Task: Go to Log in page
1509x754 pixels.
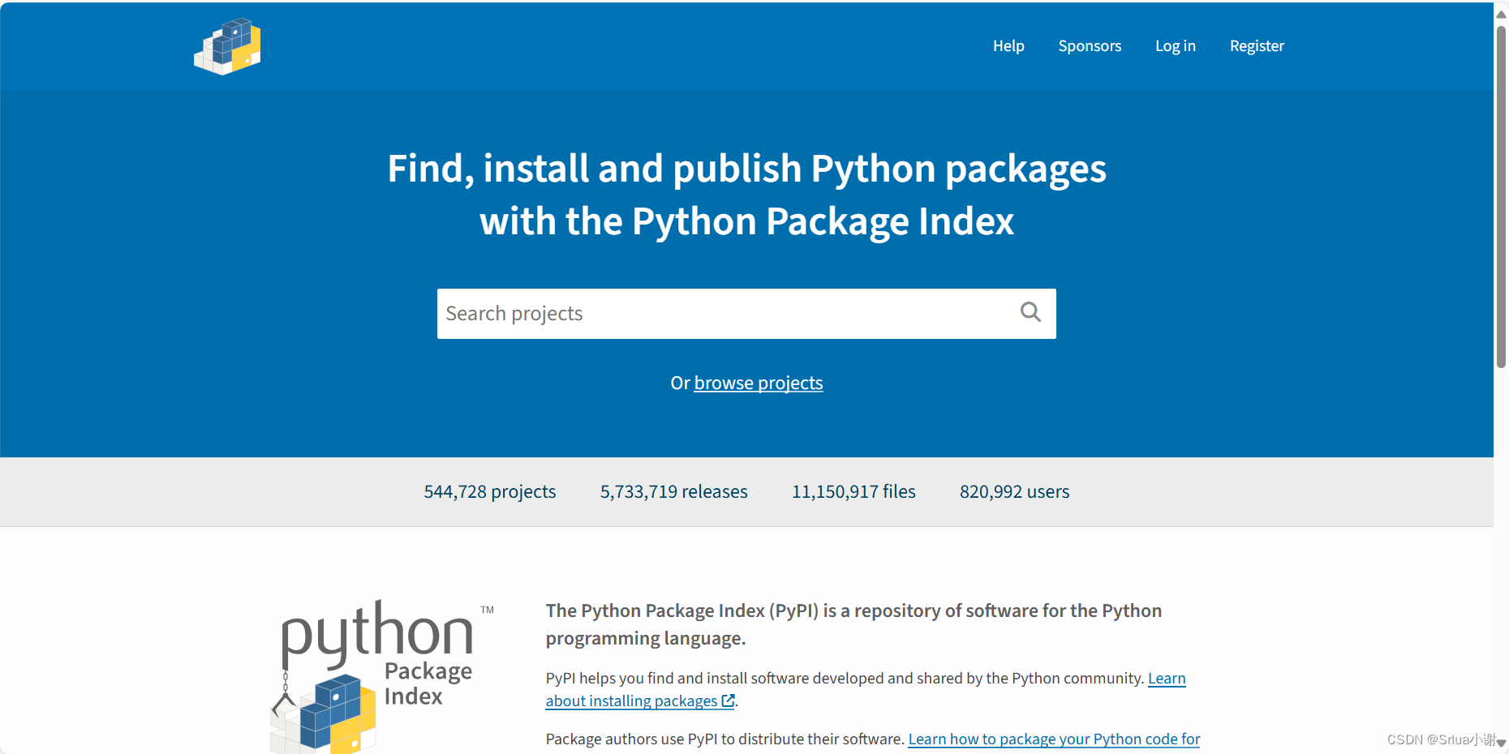Action: point(1176,46)
